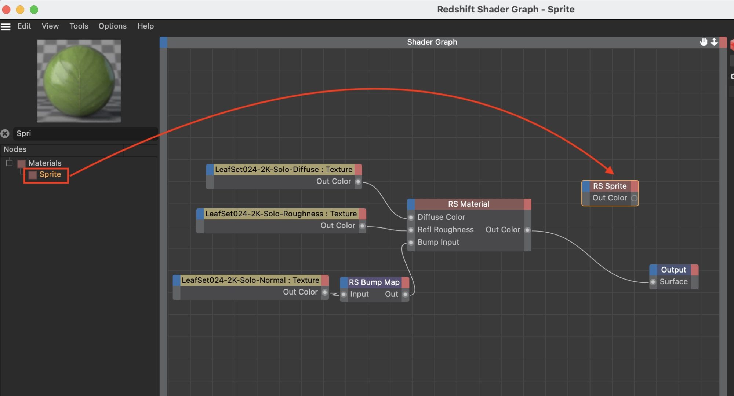
Task: Click the vertical arrows zoom icon in header
Action: coord(714,42)
